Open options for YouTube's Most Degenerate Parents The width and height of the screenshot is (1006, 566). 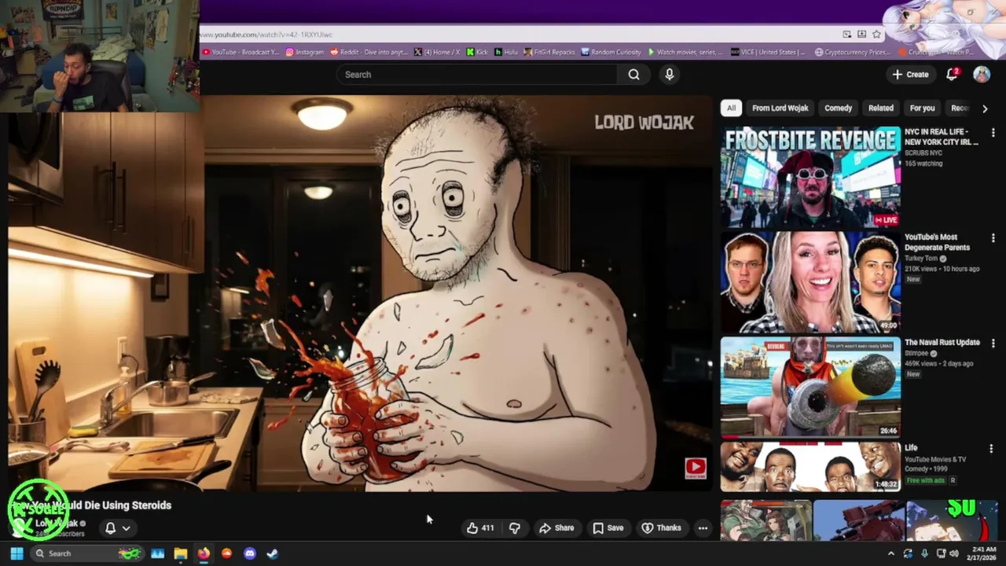pos(993,238)
